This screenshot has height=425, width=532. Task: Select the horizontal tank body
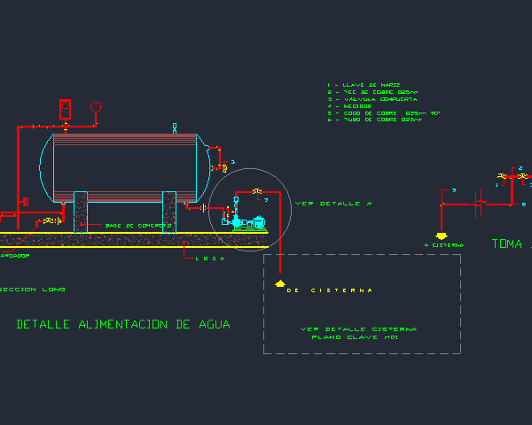click(125, 168)
